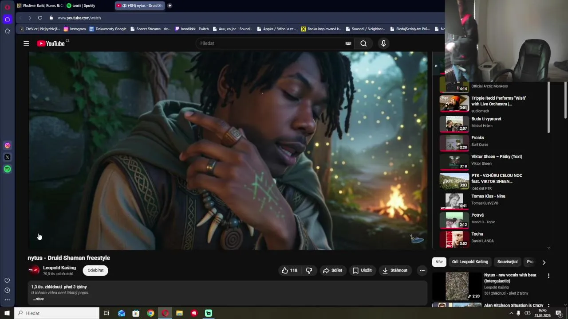
Task: Open the Instagram bookmark
Action: (x=75, y=29)
